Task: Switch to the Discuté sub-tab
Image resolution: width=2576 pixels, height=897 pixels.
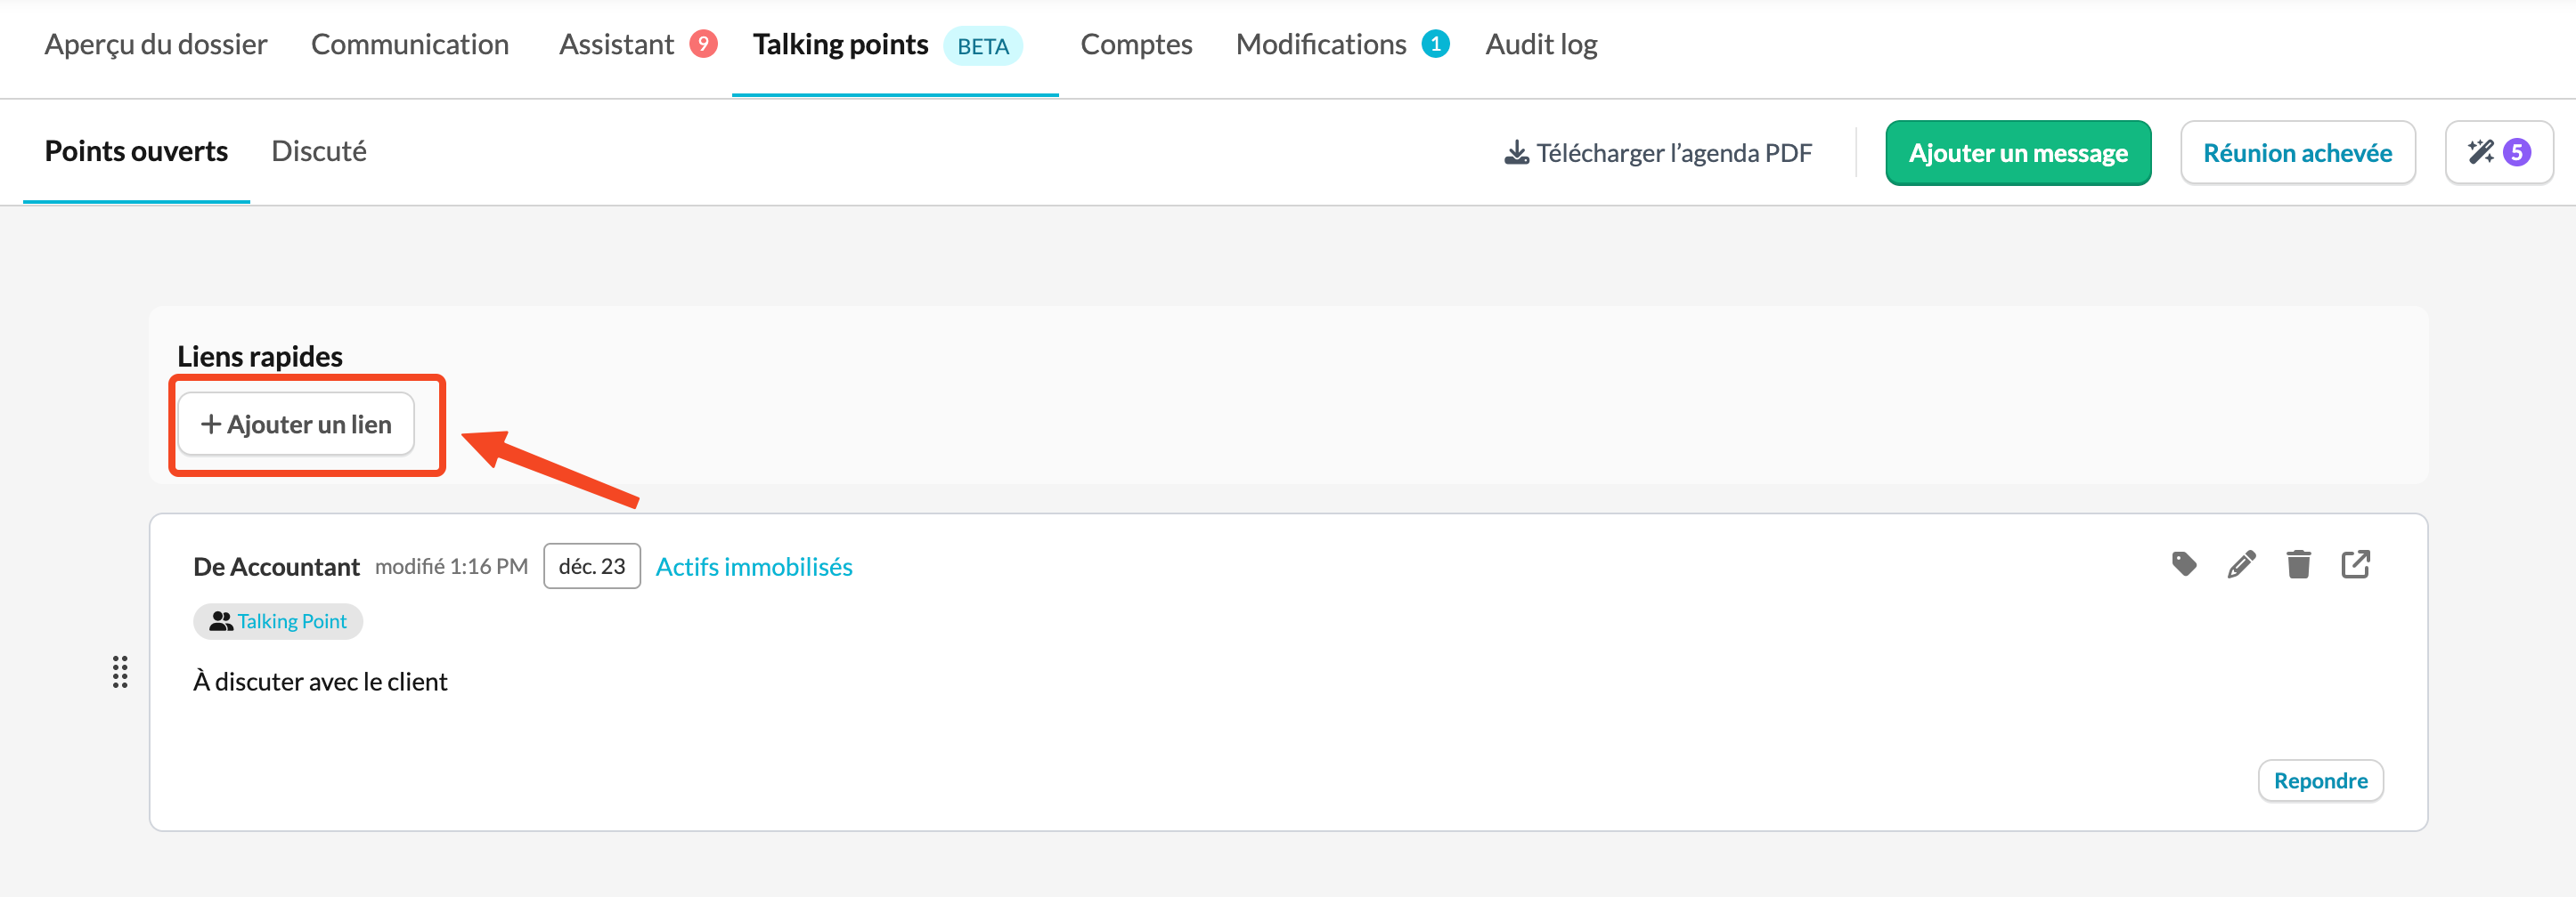Action: pyautogui.click(x=319, y=152)
